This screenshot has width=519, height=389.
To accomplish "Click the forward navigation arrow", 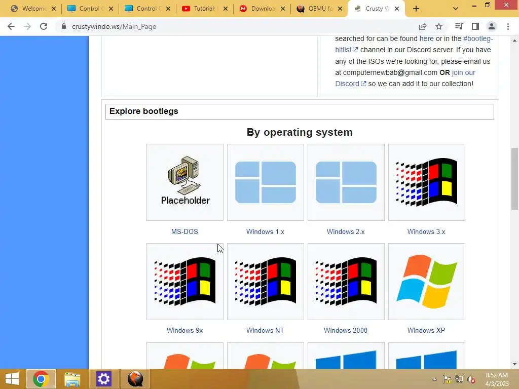I will [x=27, y=26].
